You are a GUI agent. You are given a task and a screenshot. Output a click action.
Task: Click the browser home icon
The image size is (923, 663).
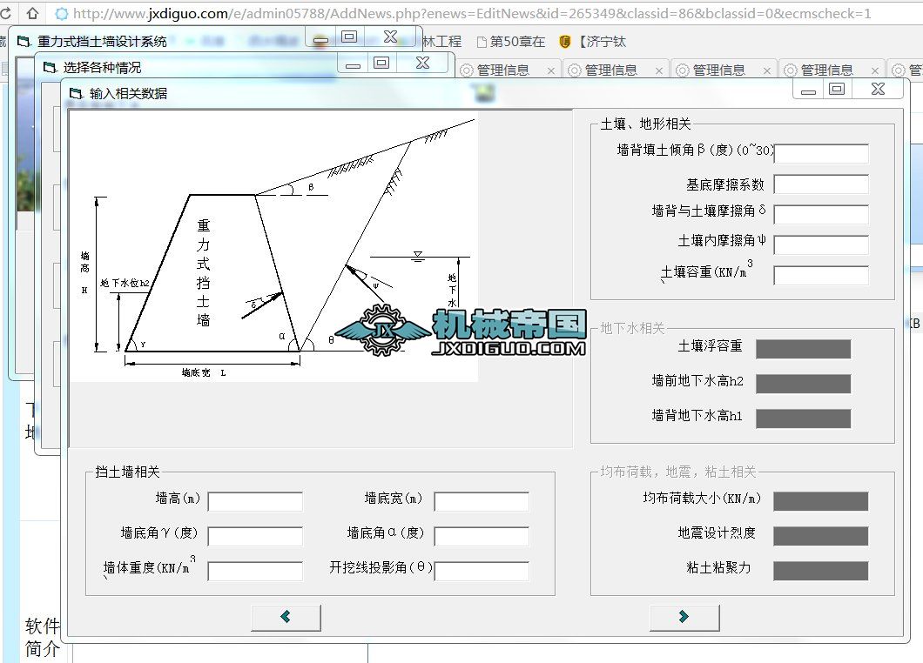coord(33,13)
